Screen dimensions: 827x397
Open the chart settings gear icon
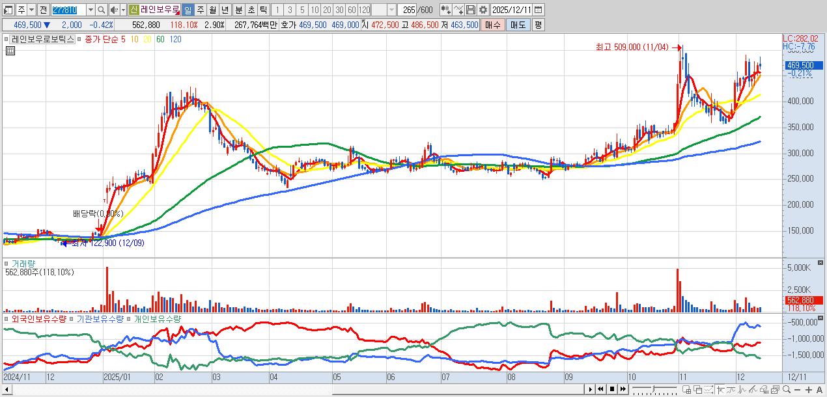tap(483, 10)
